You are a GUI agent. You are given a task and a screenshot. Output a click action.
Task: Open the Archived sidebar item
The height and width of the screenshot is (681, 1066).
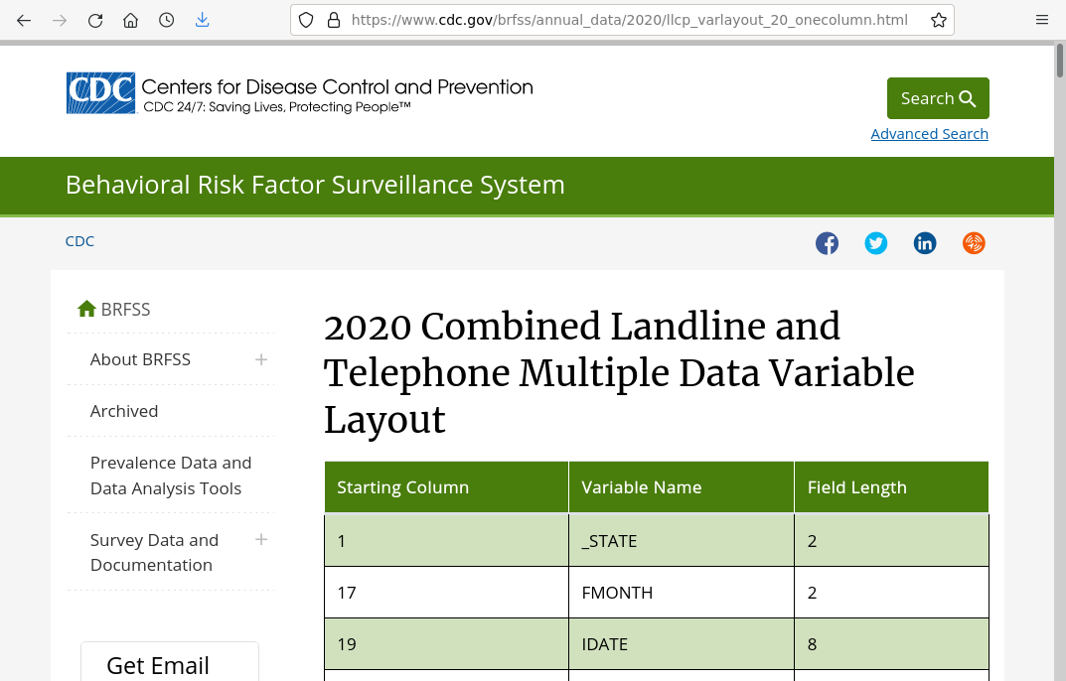pos(124,411)
